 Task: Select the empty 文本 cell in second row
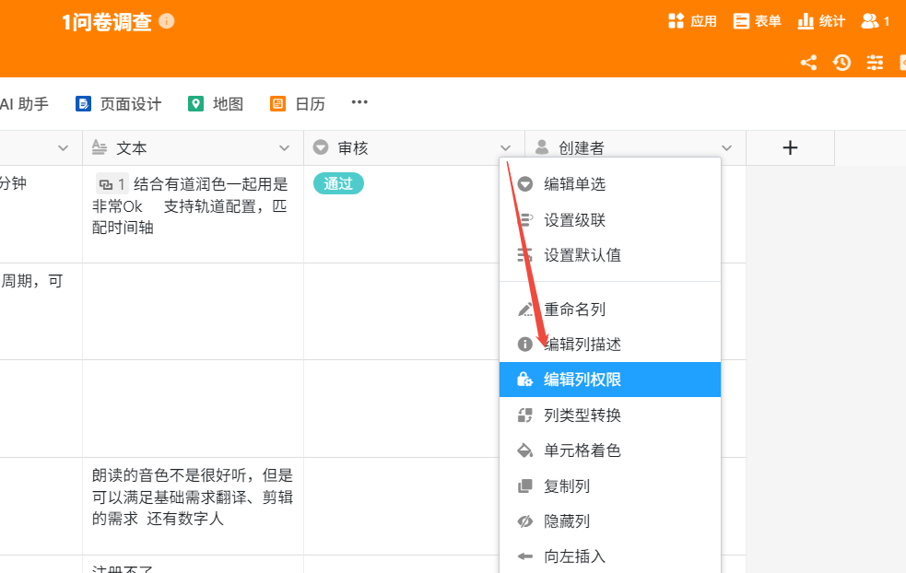[193, 312]
